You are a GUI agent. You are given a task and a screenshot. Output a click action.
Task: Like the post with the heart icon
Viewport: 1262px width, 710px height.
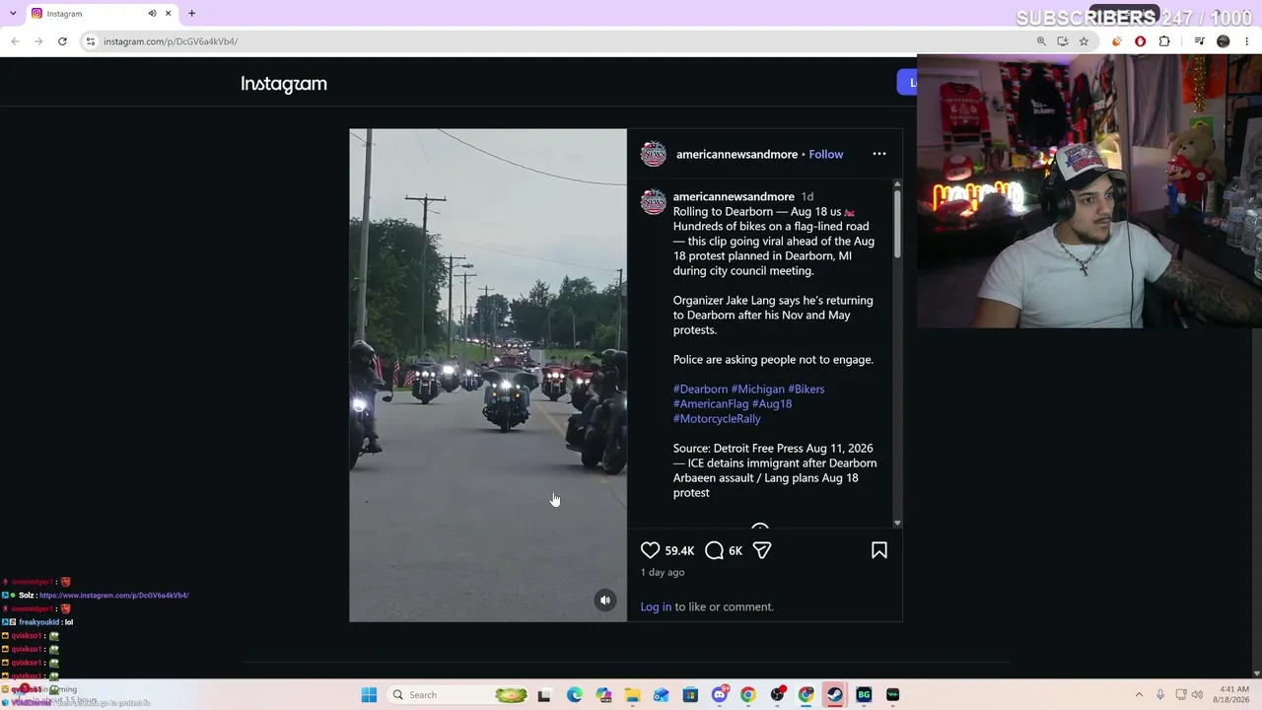[x=651, y=550]
